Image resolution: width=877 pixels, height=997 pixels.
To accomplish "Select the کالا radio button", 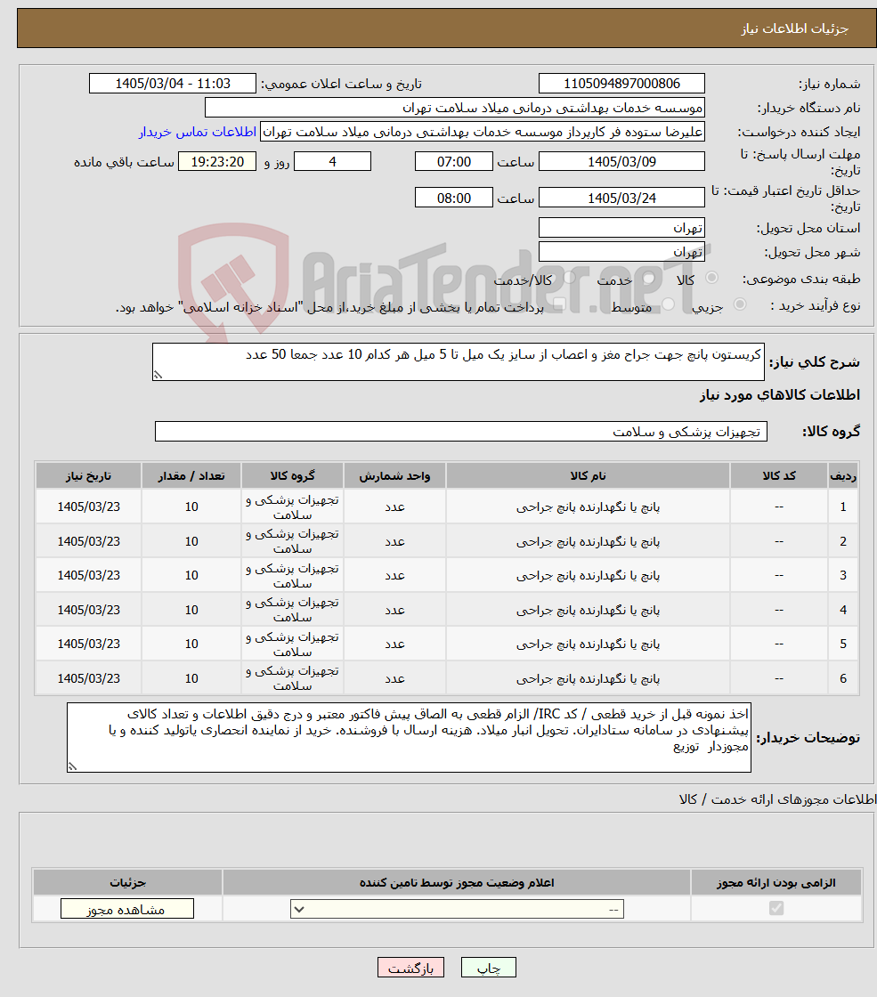I will pyautogui.click(x=711, y=278).
